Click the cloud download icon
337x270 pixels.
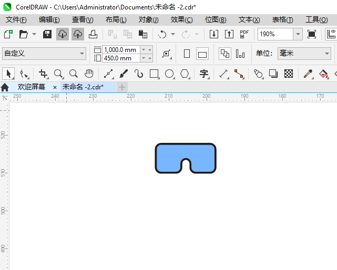tap(63, 34)
